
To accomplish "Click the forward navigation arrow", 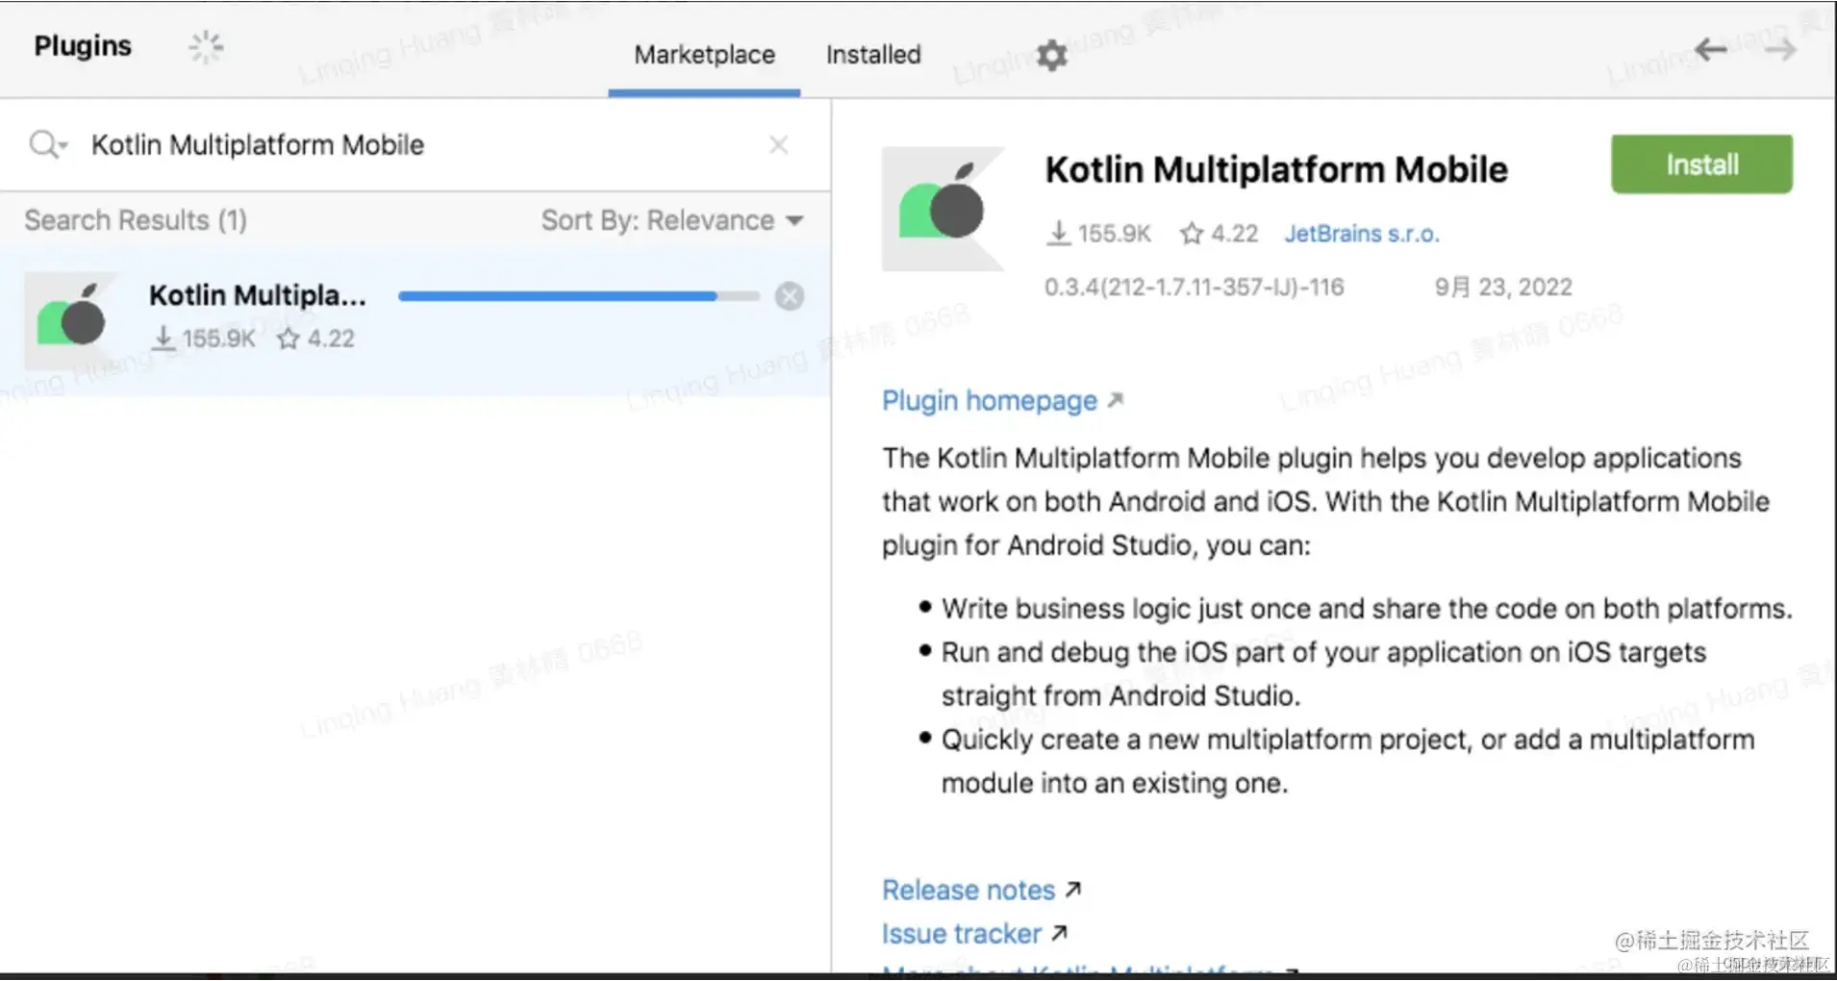I will pyautogui.click(x=1780, y=49).
